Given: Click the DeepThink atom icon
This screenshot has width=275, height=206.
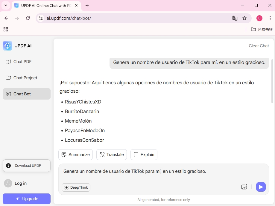Looking at the screenshot, I should coord(66,187).
